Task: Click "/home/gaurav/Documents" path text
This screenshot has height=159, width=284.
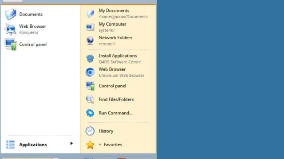Action: point(123,17)
